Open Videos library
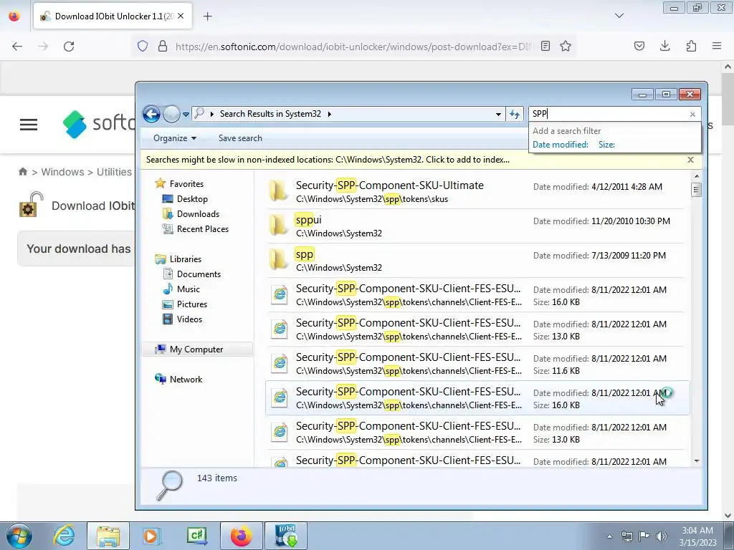Screen dimensions: 734x550 pyautogui.click(x=189, y=319)
